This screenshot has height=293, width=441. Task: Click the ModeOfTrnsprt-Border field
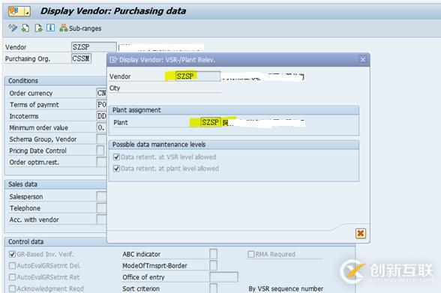214,265
